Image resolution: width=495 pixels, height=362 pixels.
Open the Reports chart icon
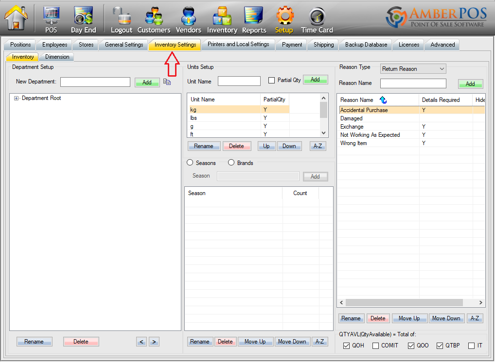pyautogui.click(x=254, y=19)
